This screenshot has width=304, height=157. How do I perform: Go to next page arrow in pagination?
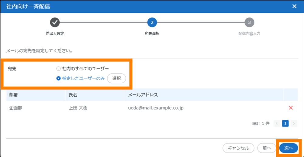point(294,123)
